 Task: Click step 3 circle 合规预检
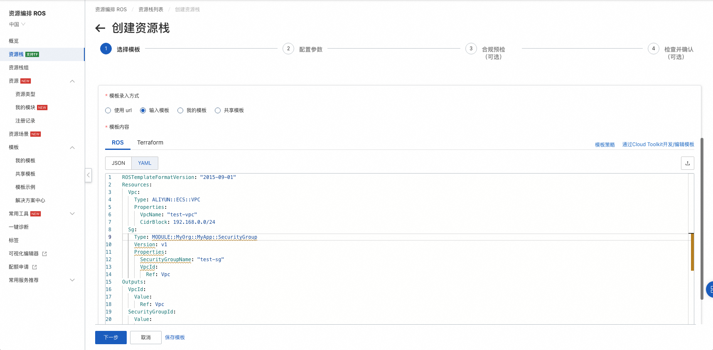pyautogui.click(x=471, y=49)
